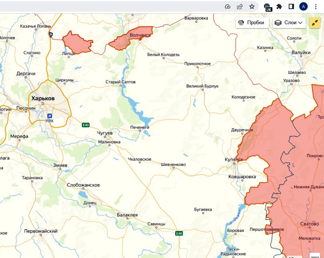Select the Купянск town label
Screen dimensions: 324x258
tap(234, 159)
